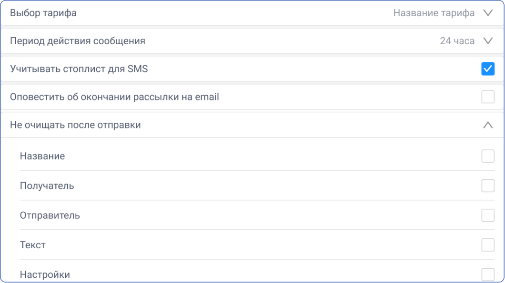Click the 'Выбор тарифа' row label

tap(43, 13)
